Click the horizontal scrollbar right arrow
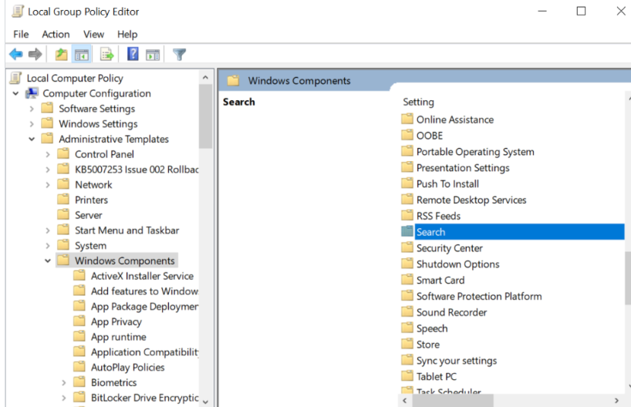Image resolution: width=631 pixels, height=407 pixels. [616, 401]
